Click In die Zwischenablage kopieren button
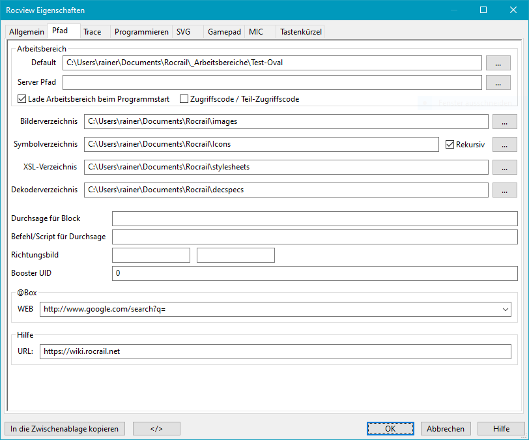Screen dimensions: 529x440 point(64,429)
